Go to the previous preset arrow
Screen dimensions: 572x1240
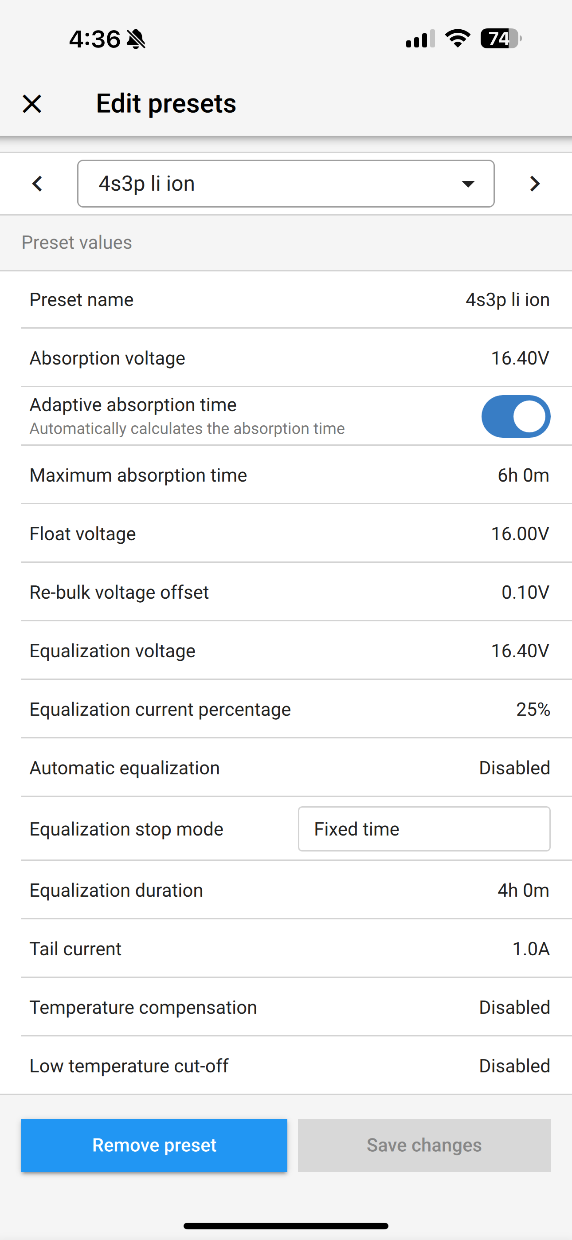(38, 184)
